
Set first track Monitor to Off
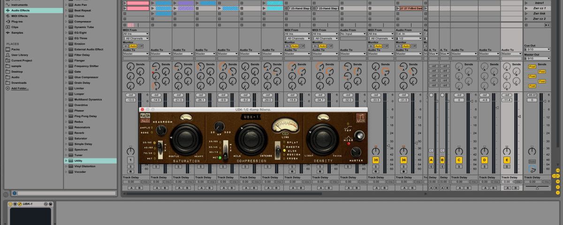(140, 46)
